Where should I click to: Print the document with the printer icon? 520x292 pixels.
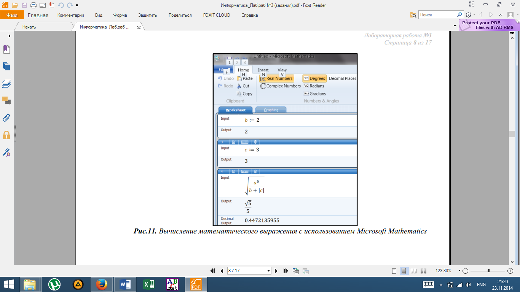click(33, 5)
